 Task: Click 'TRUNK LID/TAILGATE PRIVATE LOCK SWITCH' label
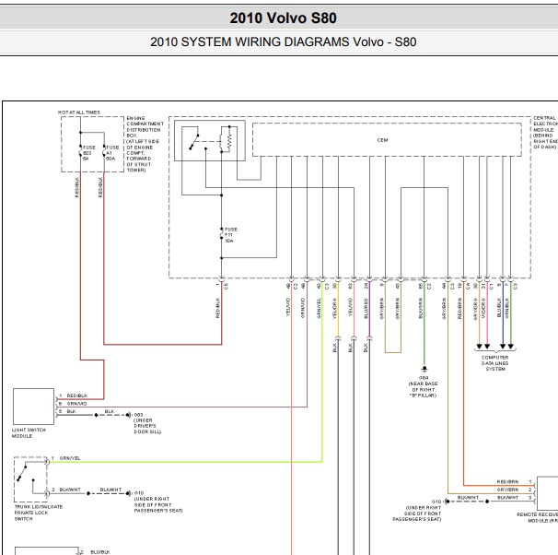[x=39, y=513]
